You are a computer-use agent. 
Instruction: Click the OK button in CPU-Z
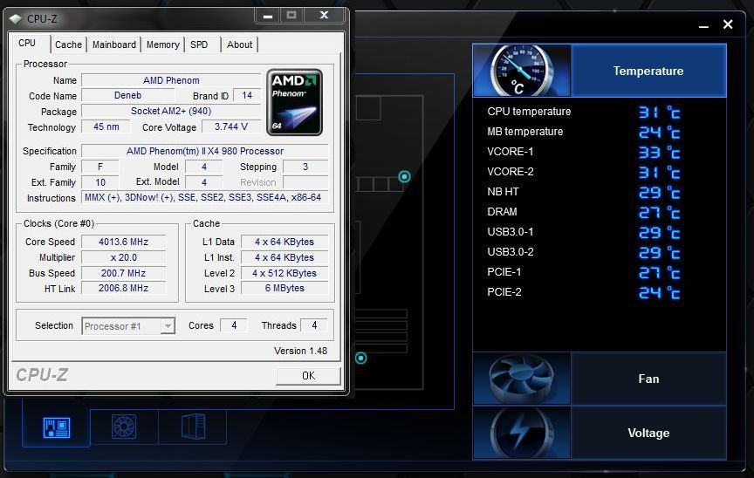tap(308, 376)
